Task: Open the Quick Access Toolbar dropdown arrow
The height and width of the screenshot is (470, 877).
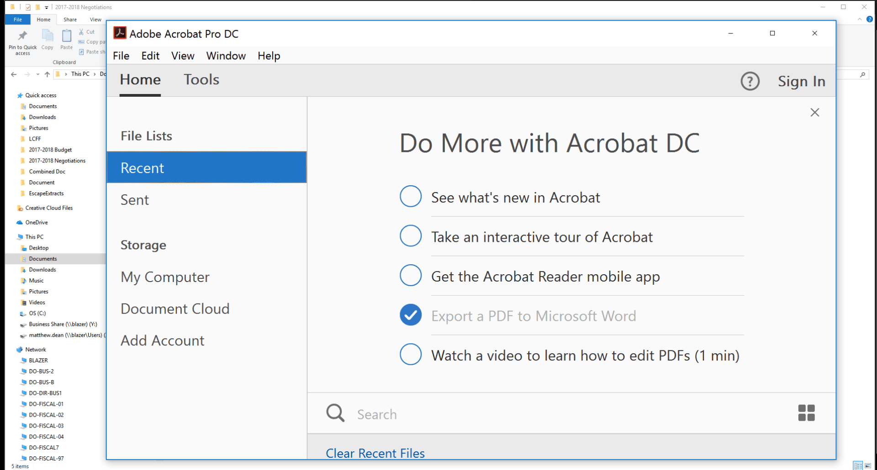Action: (x=46, y=7)
